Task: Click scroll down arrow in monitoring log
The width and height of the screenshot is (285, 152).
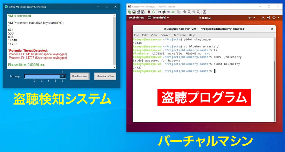Action: click(x=114, y=67)
